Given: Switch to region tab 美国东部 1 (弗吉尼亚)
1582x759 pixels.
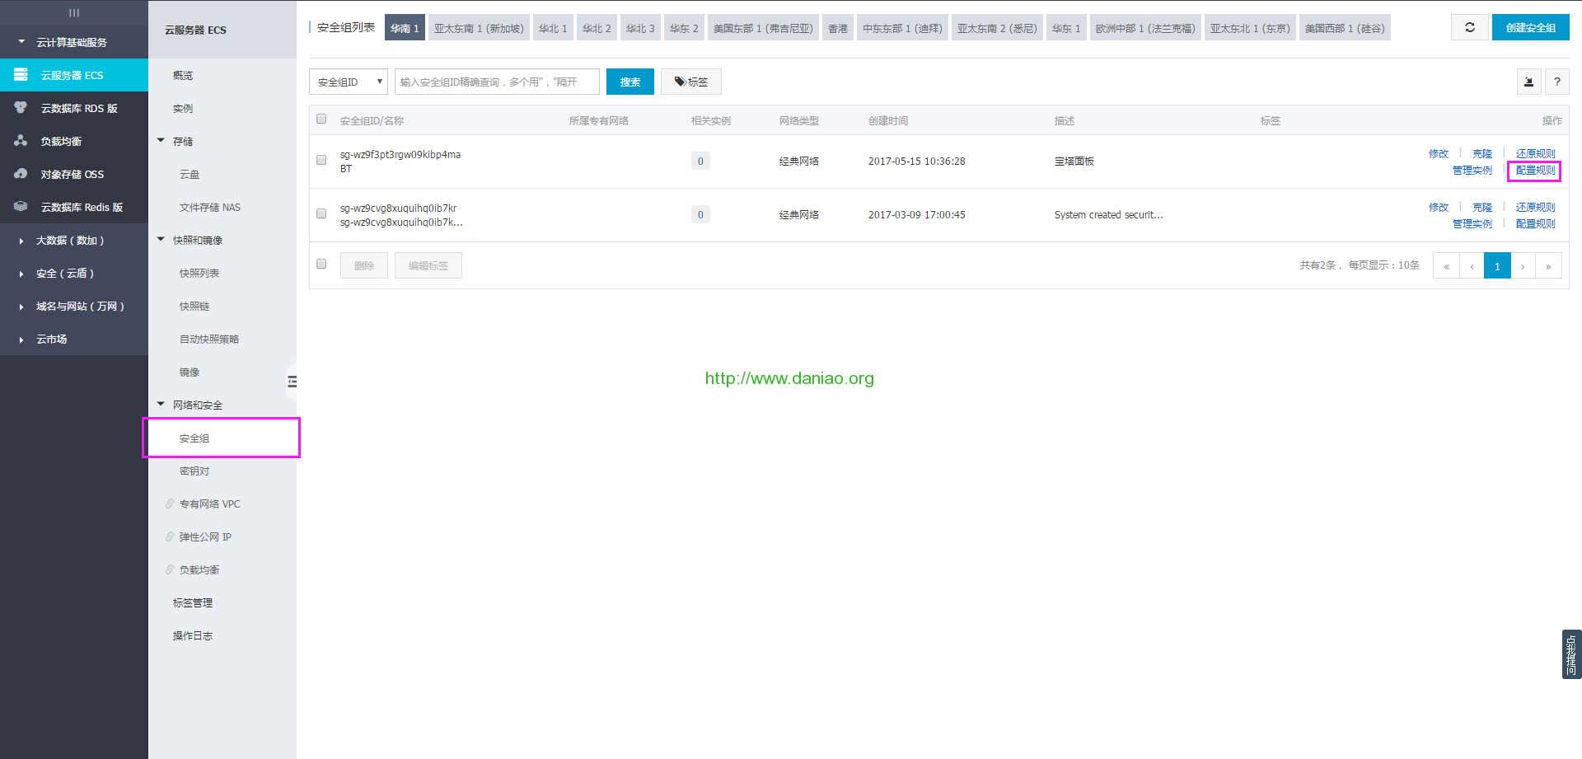Looking at the screenshot, I should click(x=763, y=28).
